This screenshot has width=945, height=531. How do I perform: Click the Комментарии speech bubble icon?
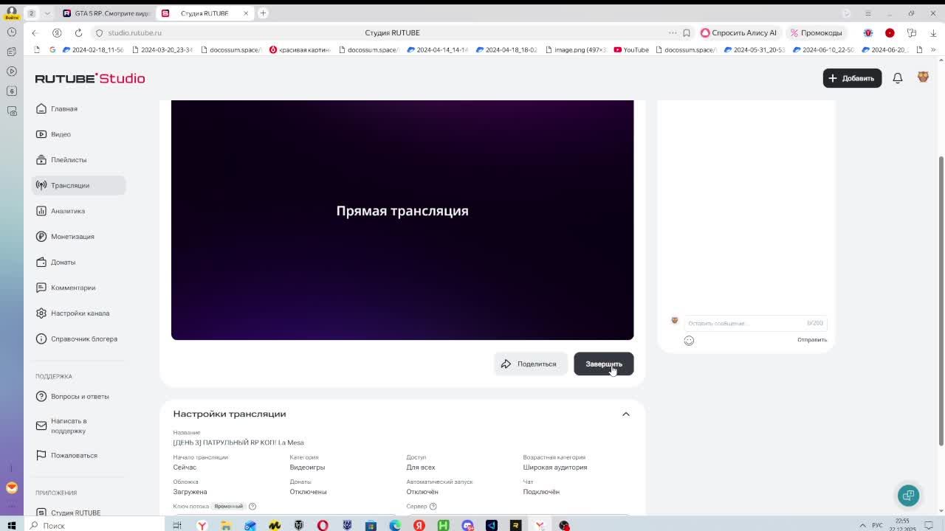pos(41,288)
